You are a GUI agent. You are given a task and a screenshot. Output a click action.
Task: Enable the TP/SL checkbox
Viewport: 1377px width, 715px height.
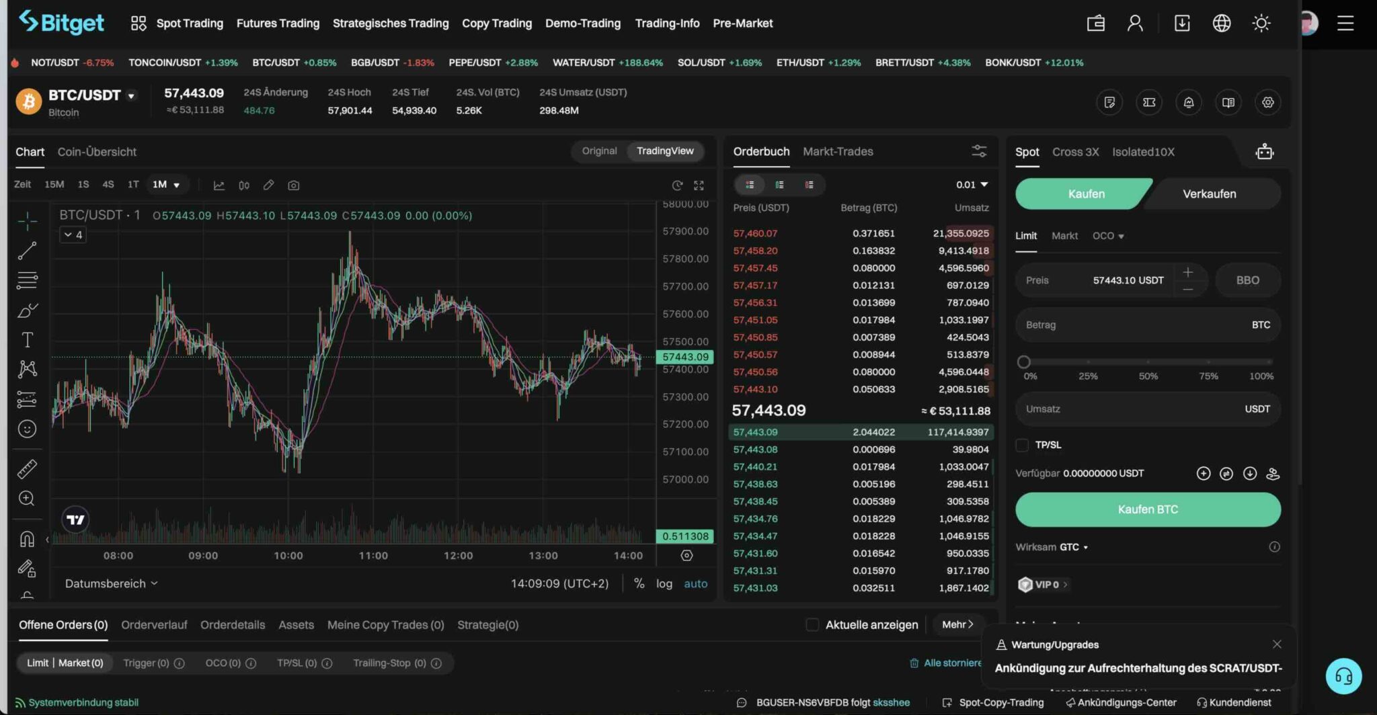pyautogui.click(x=1022, y=445)
